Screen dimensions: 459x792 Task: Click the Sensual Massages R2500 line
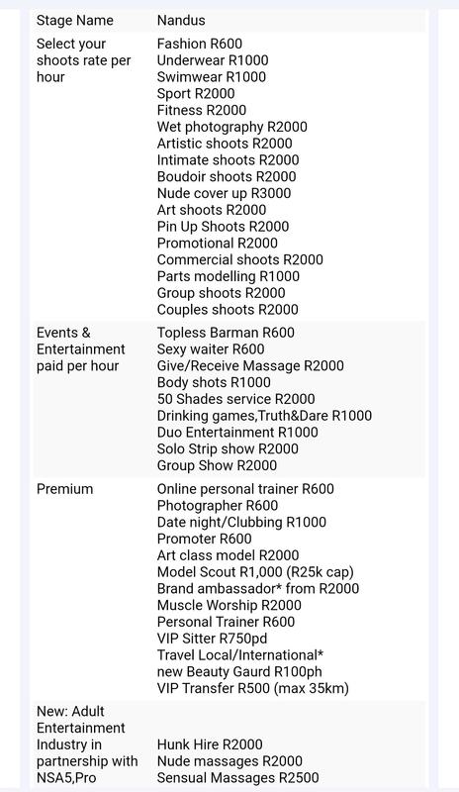(237, 778)
